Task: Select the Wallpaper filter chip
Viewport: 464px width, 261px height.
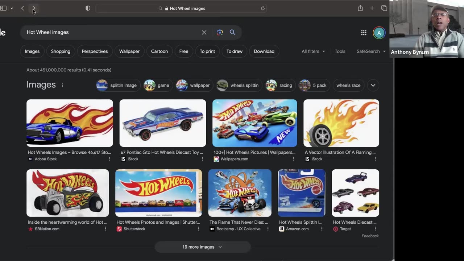Action: (x=129, y=51)
